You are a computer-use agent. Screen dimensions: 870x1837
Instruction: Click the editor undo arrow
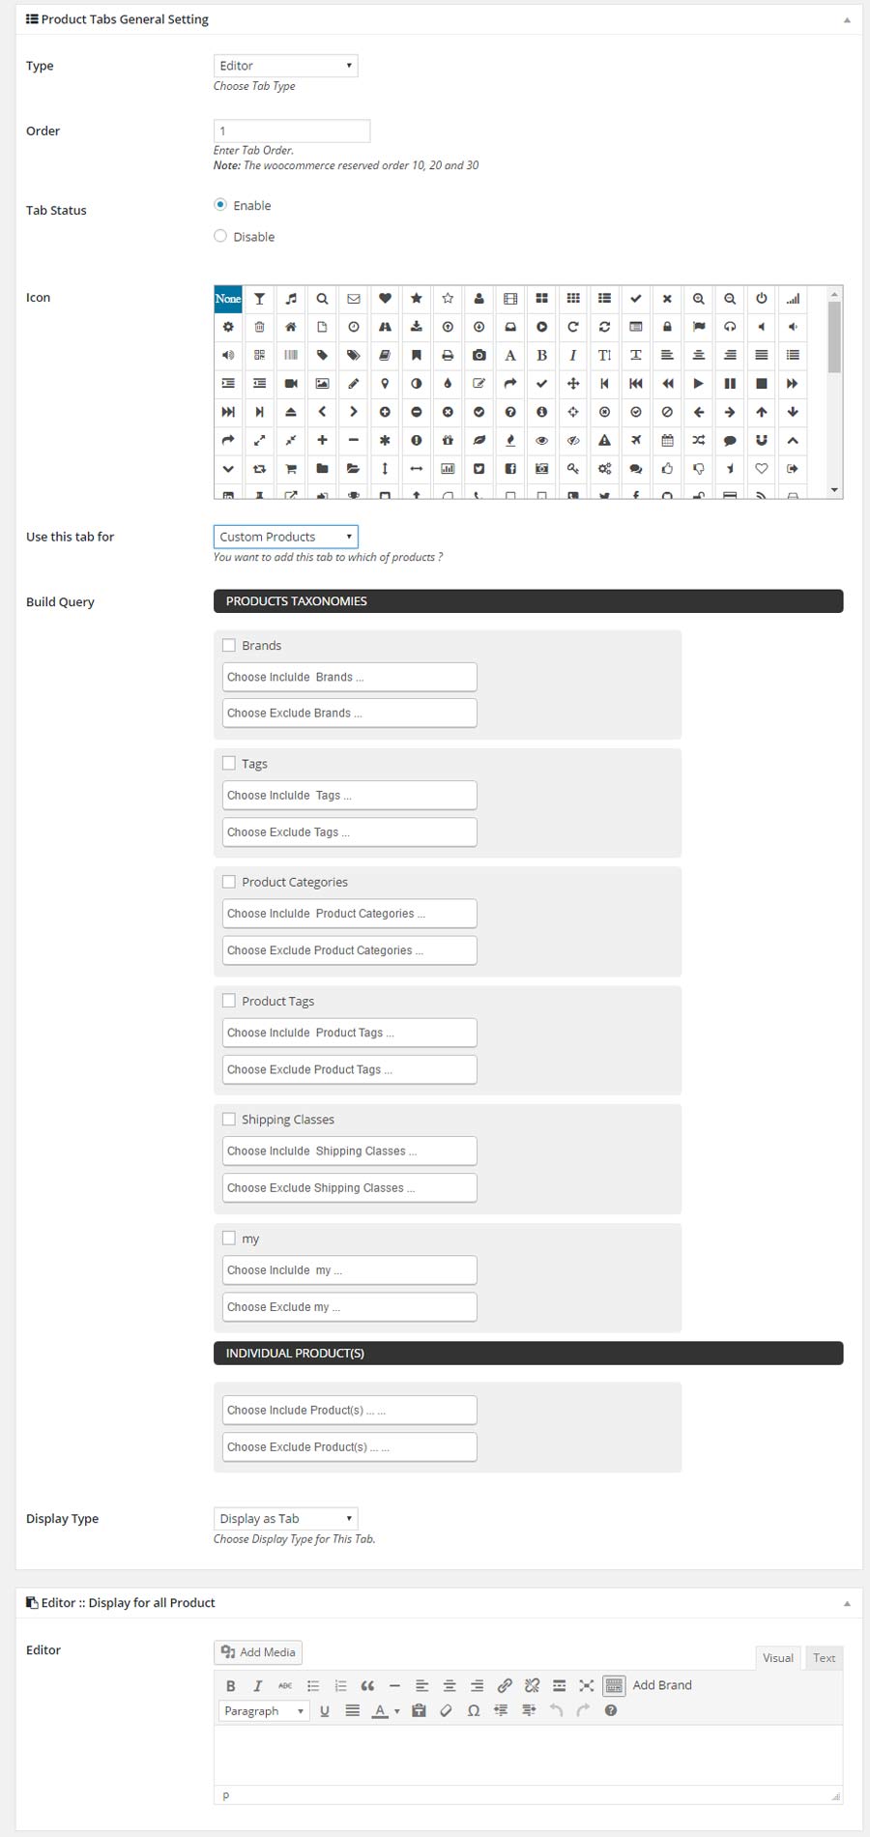click(x=556, y=1710)
